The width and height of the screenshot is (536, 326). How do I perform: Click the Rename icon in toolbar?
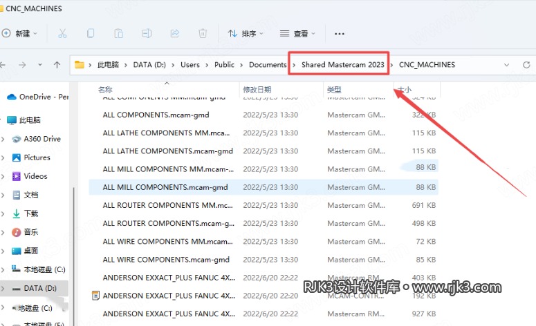147,33
